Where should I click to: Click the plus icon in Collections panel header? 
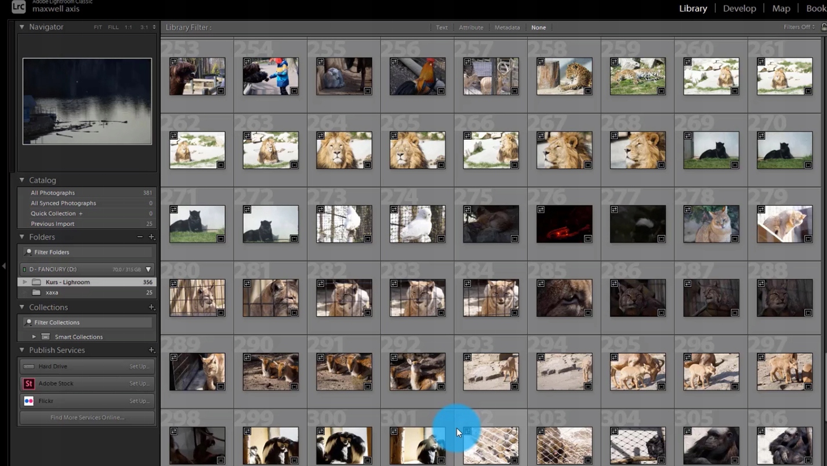coord(151,307)
